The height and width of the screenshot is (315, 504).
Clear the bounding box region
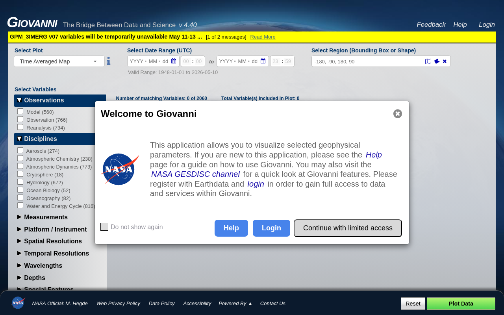pos(445,61)
